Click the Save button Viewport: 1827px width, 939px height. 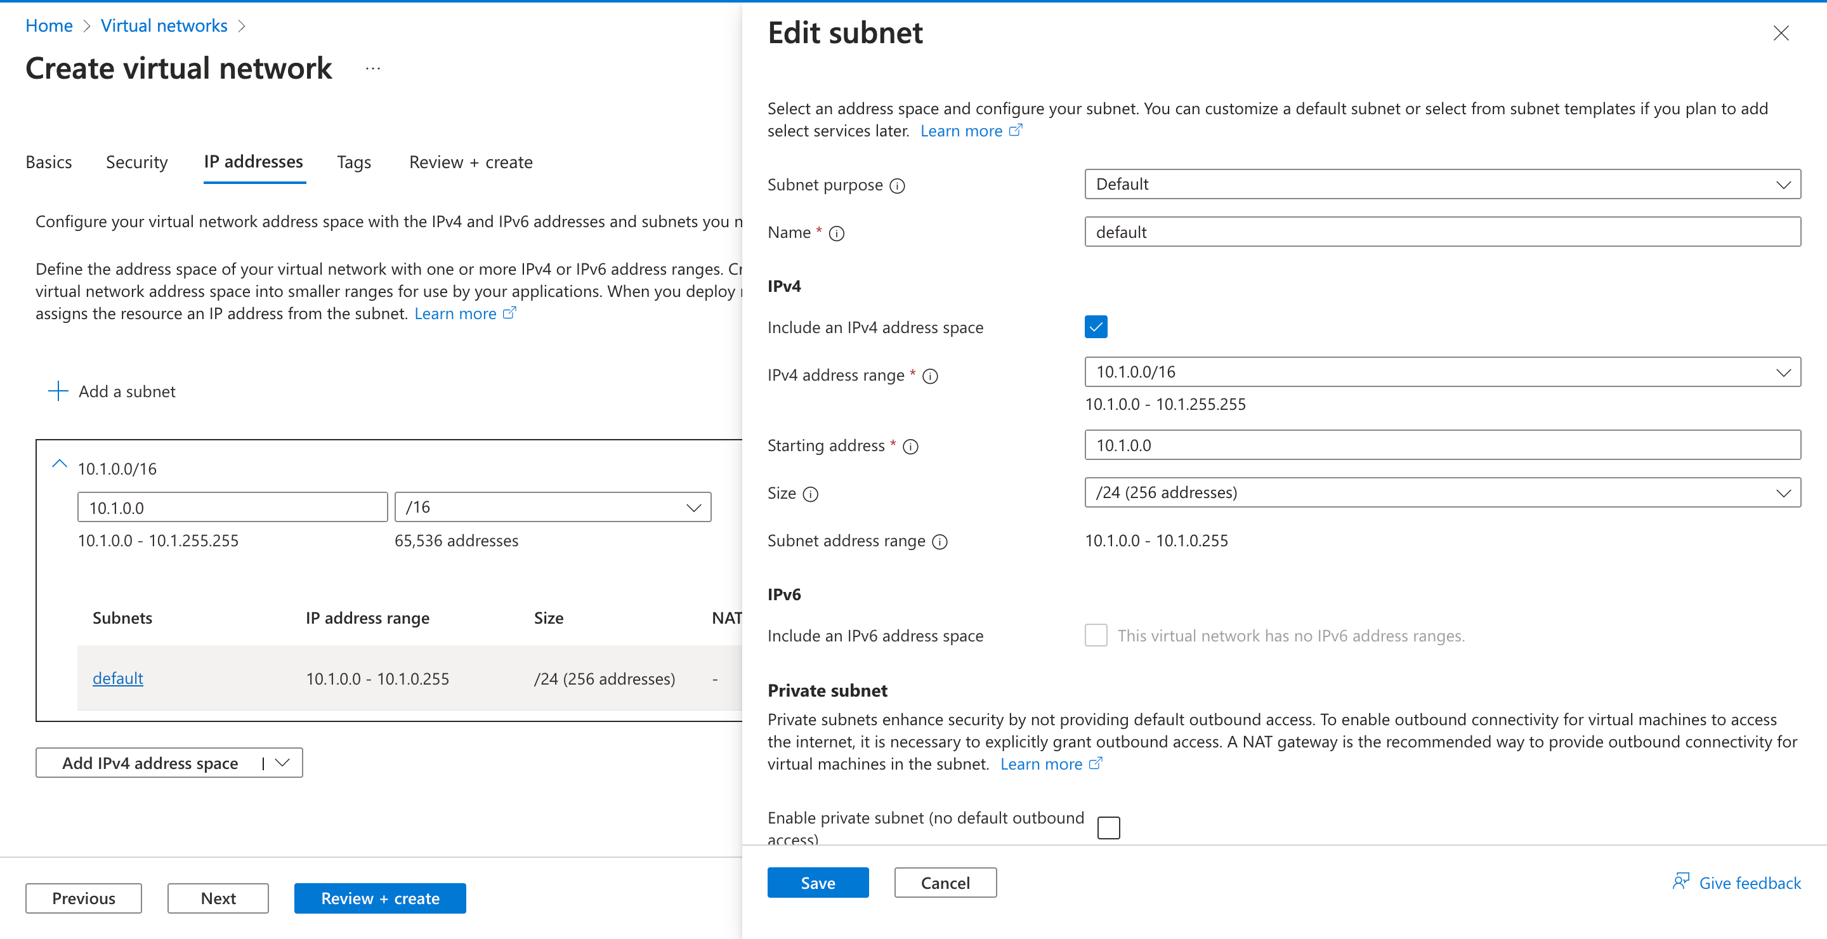(817, 883)
